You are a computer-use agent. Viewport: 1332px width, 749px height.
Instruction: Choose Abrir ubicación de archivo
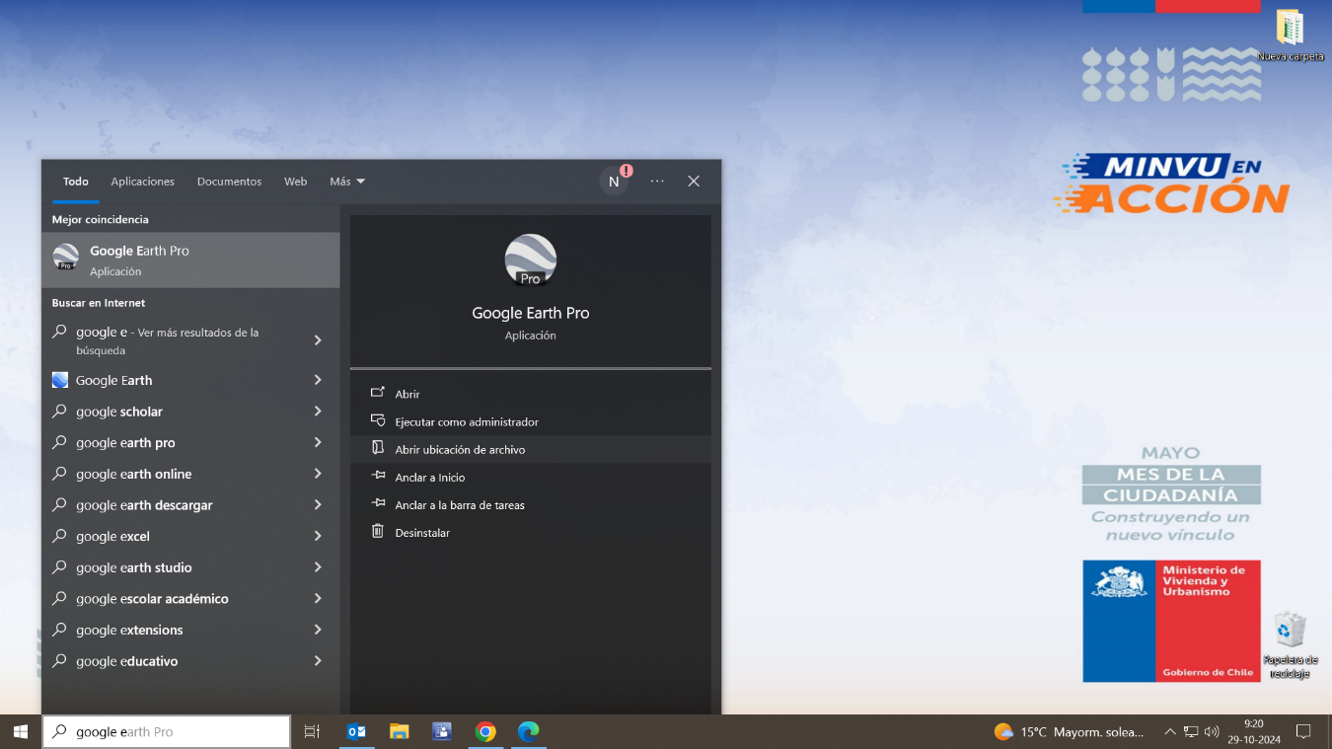(531, 449)
